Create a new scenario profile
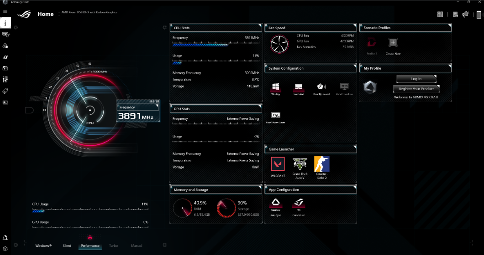484x255 pixels. coord(393,46)
